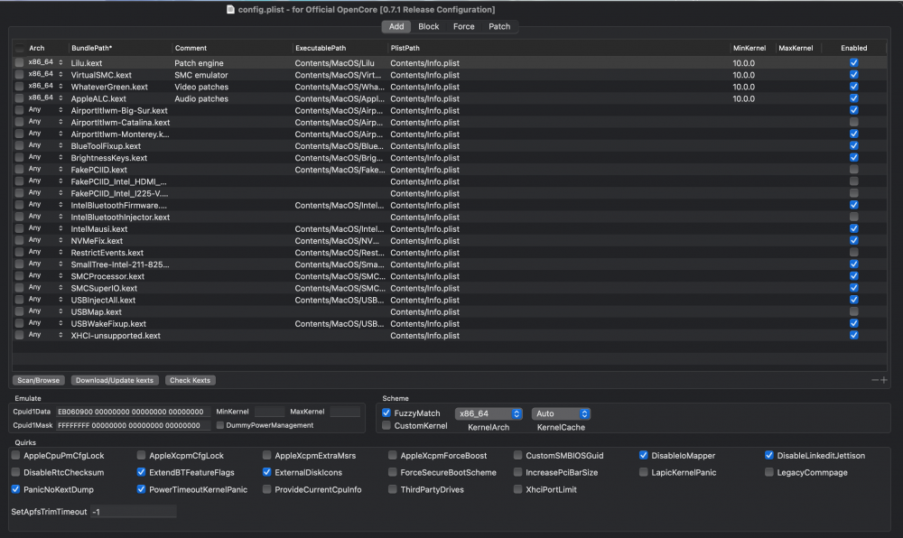Enable the FakePCIID.kext Enabled checkbox
This screenshot has height=538, width=903.
[853, 170]
